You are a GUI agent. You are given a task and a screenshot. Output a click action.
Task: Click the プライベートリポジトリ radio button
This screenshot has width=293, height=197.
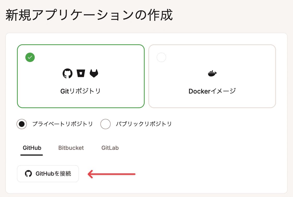point(22,124)
